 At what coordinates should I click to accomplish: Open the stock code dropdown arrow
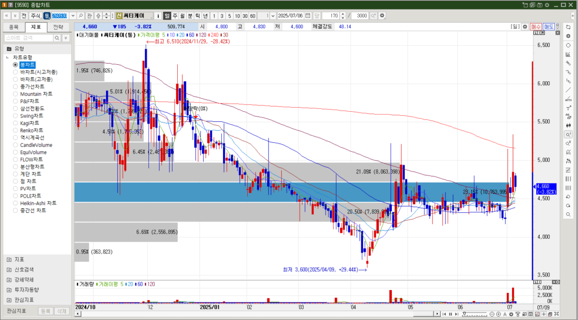click(73, 16)
